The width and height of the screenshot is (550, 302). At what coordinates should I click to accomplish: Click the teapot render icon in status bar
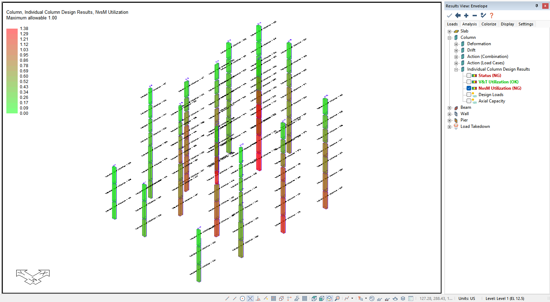tap(395, 298)
